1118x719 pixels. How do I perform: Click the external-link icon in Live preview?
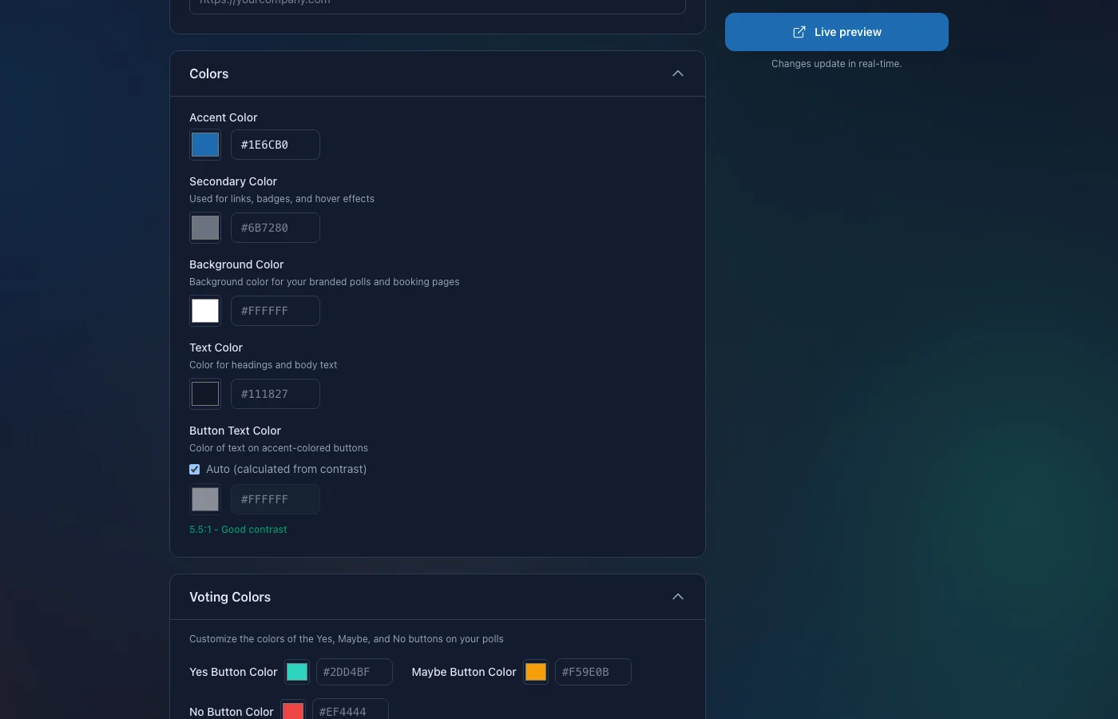pos(799,32)
